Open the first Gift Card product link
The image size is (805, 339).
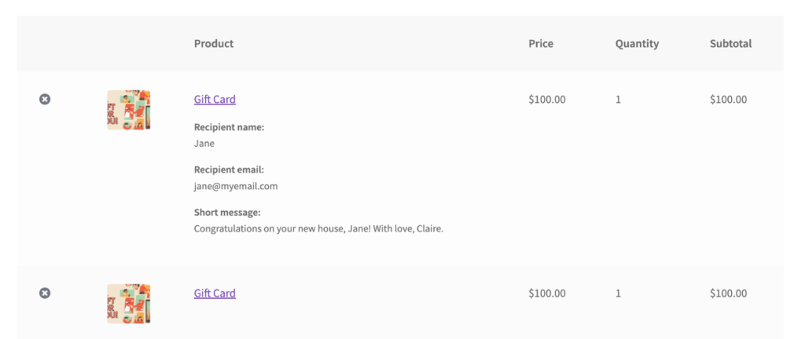pos(215,100)
